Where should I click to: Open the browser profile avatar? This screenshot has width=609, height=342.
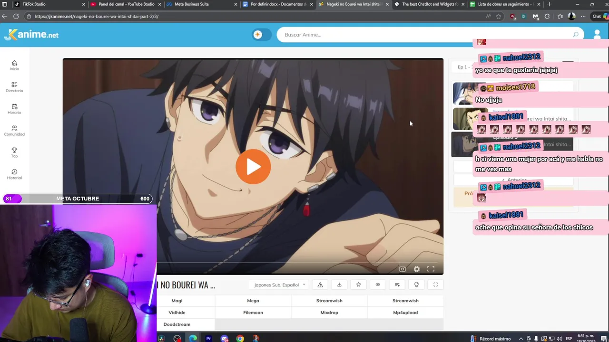571,16
